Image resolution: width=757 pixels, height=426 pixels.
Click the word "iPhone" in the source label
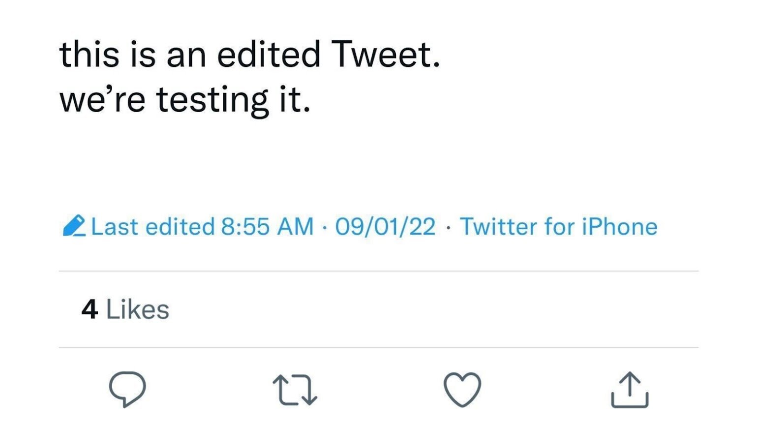(620, 227)
